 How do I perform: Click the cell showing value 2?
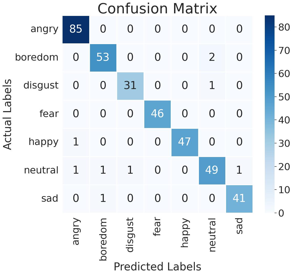[212, 57]
